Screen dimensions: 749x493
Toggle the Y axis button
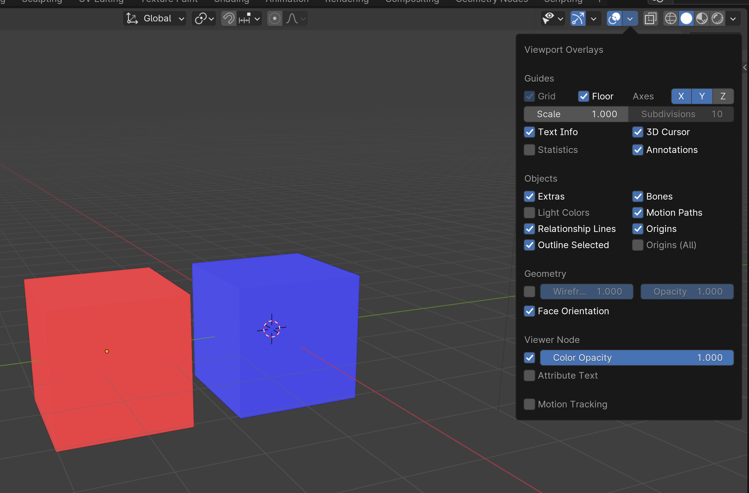pos(702,96)
